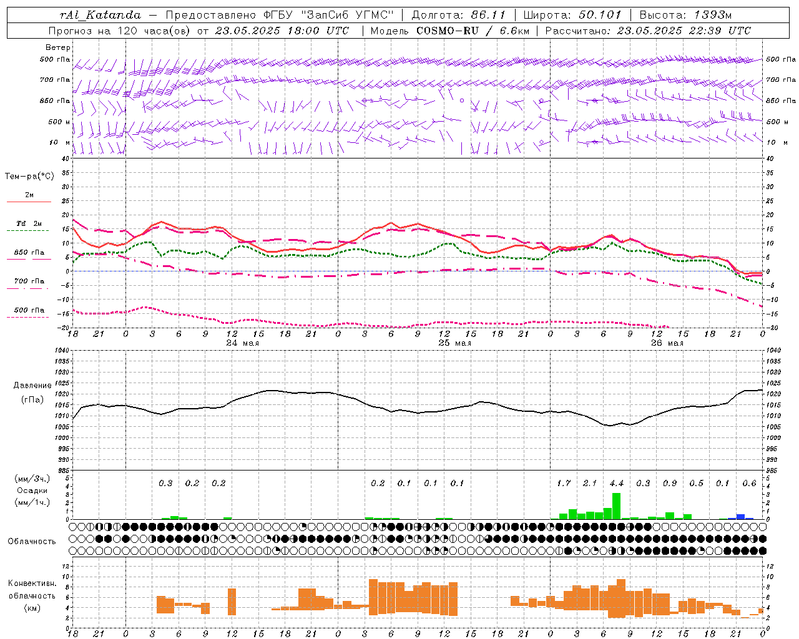This screenshot has width=799, height=639.
Task: Select the "Конвективн." convective cloud label
Action: (32, 583)
